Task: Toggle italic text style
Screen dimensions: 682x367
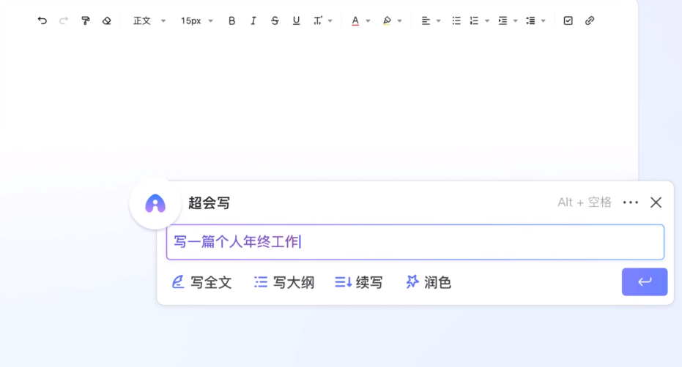Action: click(x=253, y=21)
